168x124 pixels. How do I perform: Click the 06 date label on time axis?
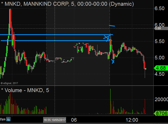[x=74, y=120]
